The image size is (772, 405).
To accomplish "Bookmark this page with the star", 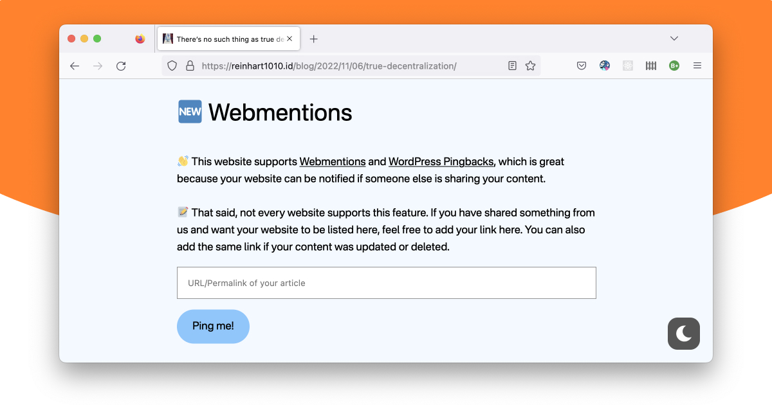I will tap(530, 66).
